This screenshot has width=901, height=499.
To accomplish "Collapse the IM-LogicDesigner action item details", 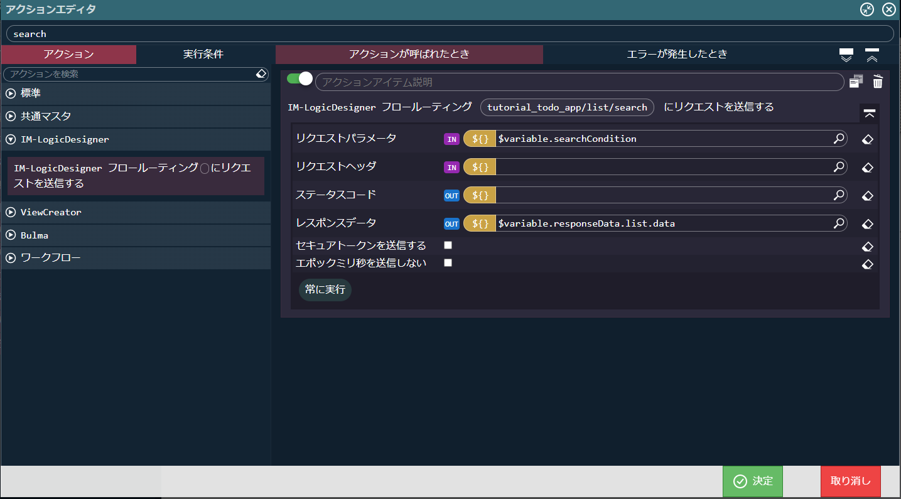I will pos(870,114).
